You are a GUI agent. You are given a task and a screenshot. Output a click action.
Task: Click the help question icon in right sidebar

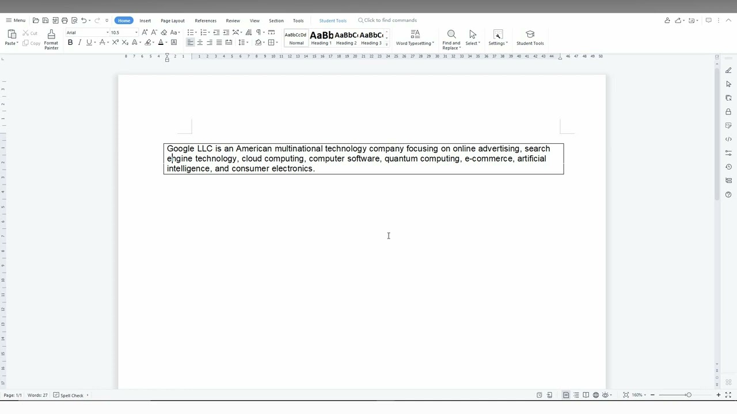[x=728, y=194]
